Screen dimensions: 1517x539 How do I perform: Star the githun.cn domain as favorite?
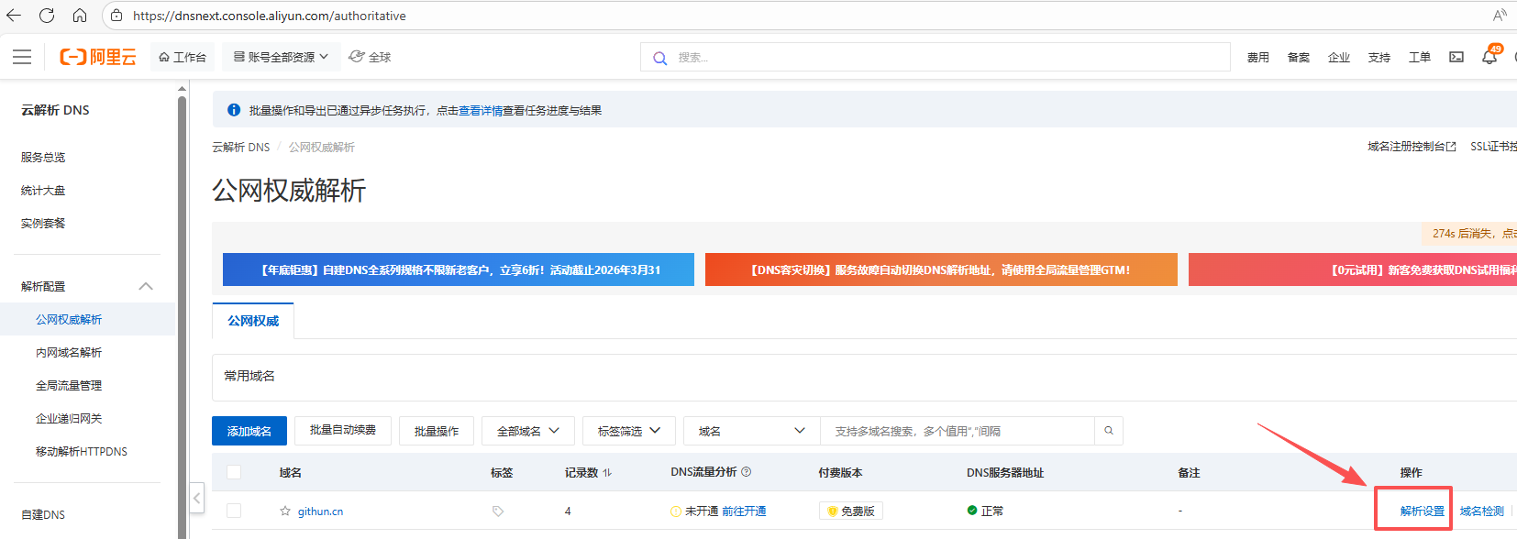[x=285, y=511]
